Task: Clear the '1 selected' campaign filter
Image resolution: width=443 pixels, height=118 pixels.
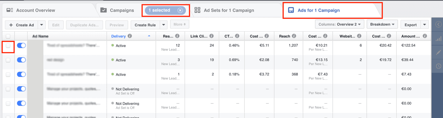Action: (x=180, y=10)
